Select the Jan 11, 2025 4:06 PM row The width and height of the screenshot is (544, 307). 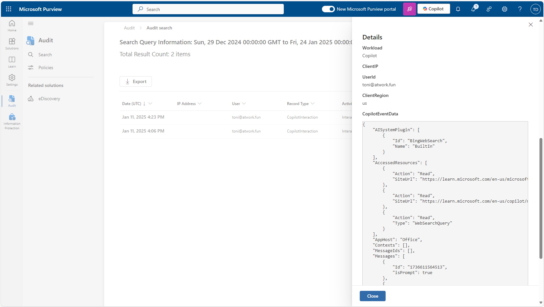click(x=236, y=131)
